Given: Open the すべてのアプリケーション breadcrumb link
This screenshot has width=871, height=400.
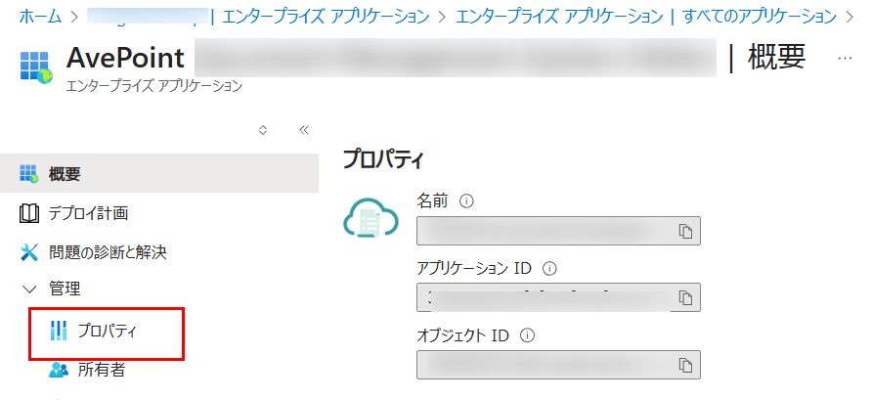Looking at the screenshot, I should click(760, 17).
